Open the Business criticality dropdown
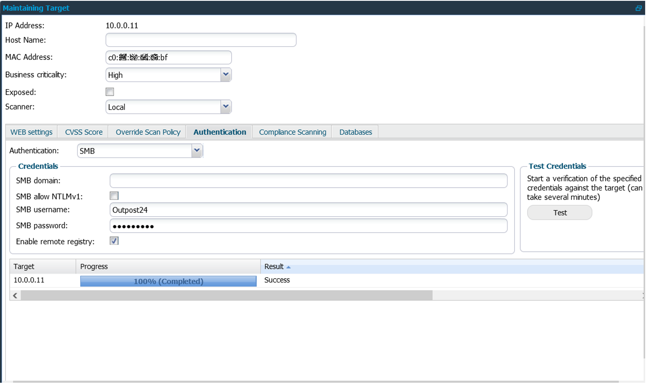Image resolution: width=646 pixels, height=384 pixels. tap(225, 75)
